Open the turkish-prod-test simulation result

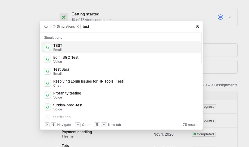(x=121, y=107)
